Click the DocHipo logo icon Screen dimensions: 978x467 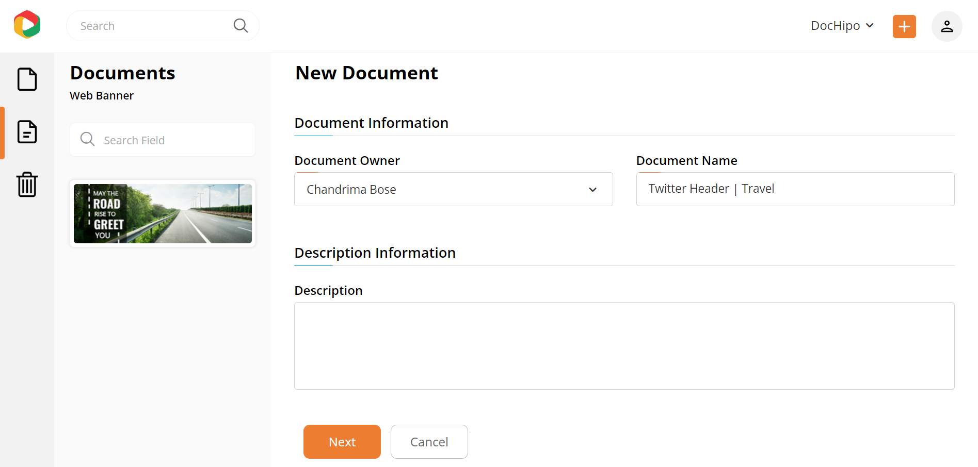coord(27,25)
